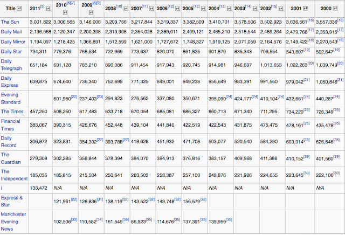This screenshot has height=235, width=345.
Task: Sort table by the Title column icon
Action: tap(19, 9)
